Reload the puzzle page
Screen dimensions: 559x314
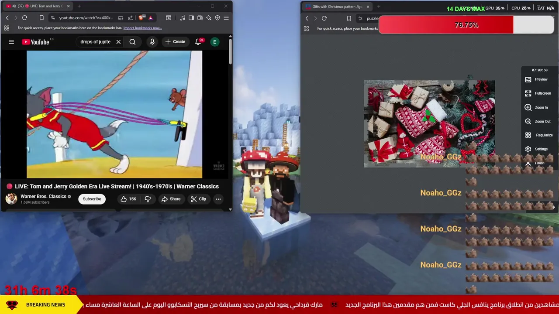point(324,18)
